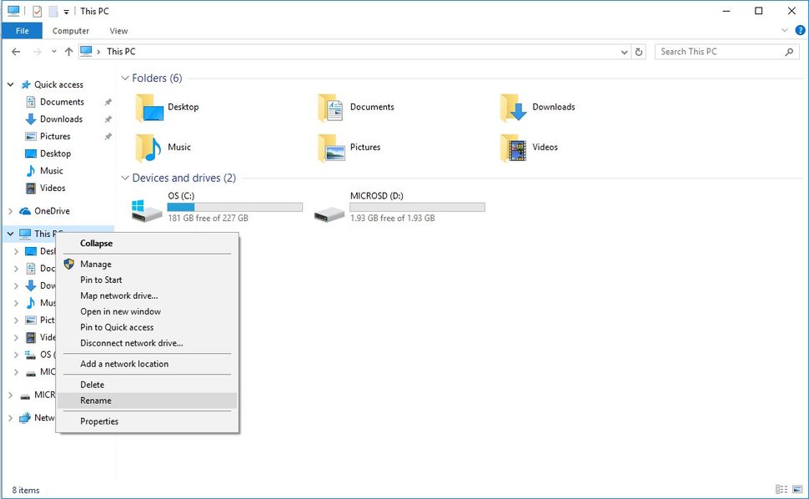Viewport: 809px width, 499px height.
Task: Switch to the Computer ribbon tab
Action: 70,31
